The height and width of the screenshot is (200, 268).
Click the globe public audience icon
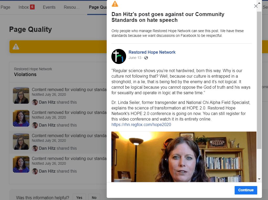[x=146, y=58]
